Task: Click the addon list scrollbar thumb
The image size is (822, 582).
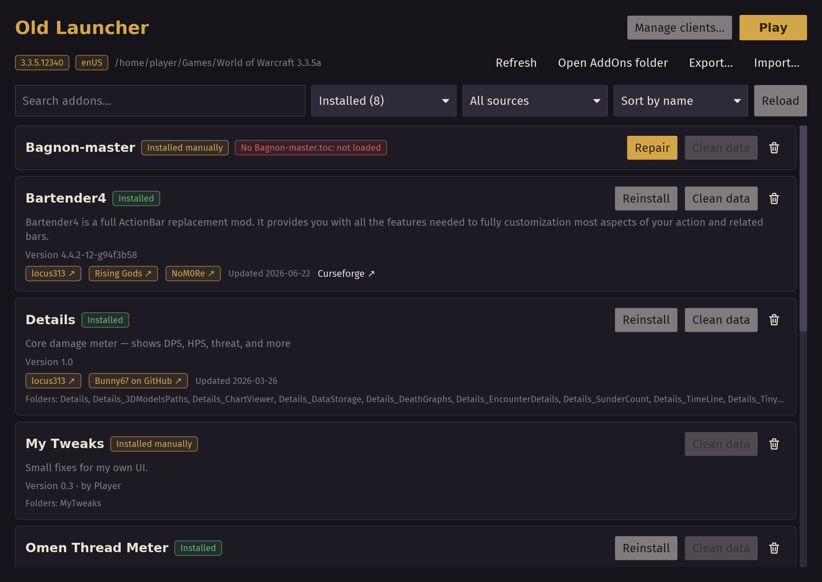Action: click(803, 228)
